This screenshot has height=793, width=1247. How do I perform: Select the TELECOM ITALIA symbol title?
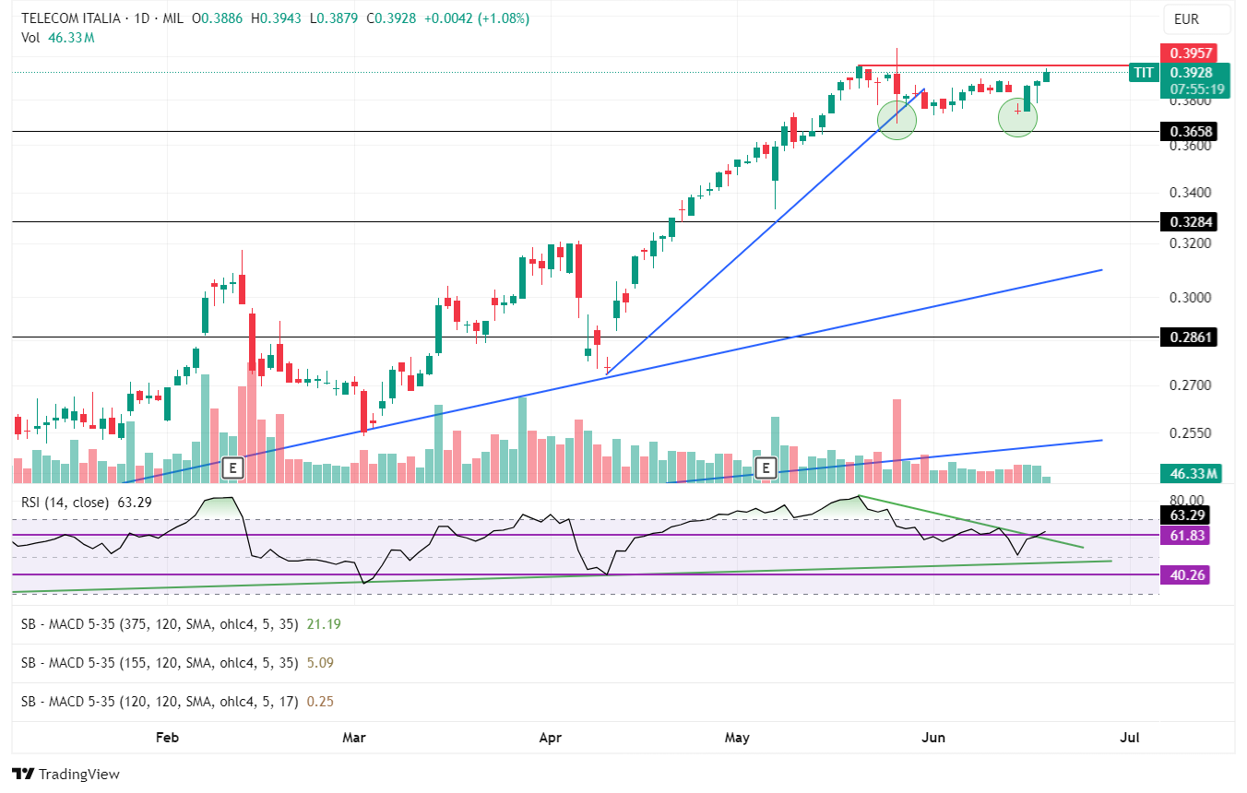click(x=73, y=18)
